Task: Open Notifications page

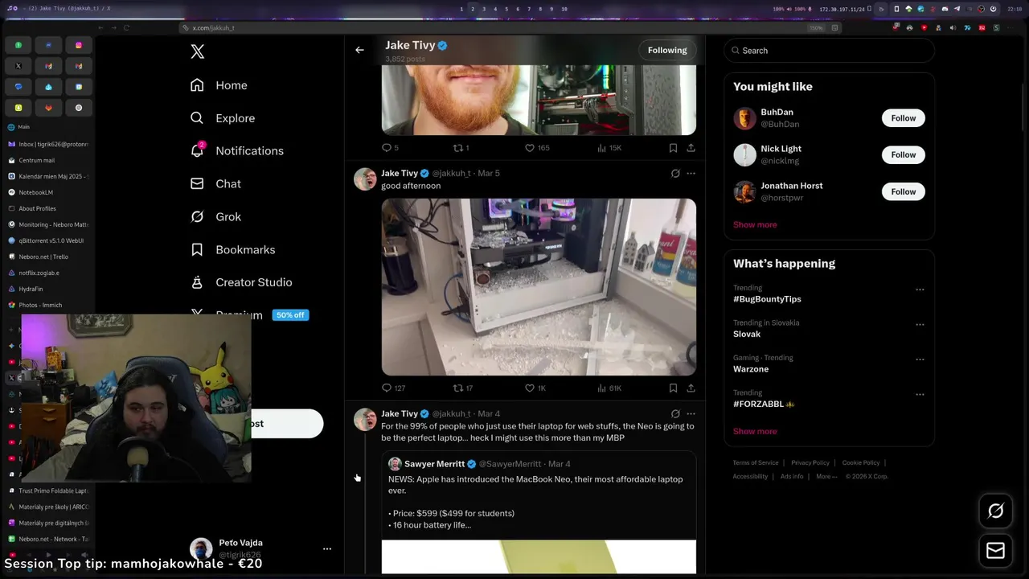Action: coord(237,151)
